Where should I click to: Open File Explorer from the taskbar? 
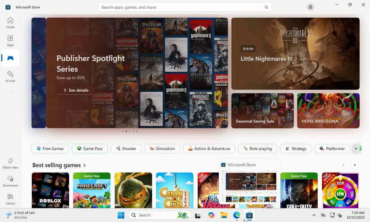point(224,215)
